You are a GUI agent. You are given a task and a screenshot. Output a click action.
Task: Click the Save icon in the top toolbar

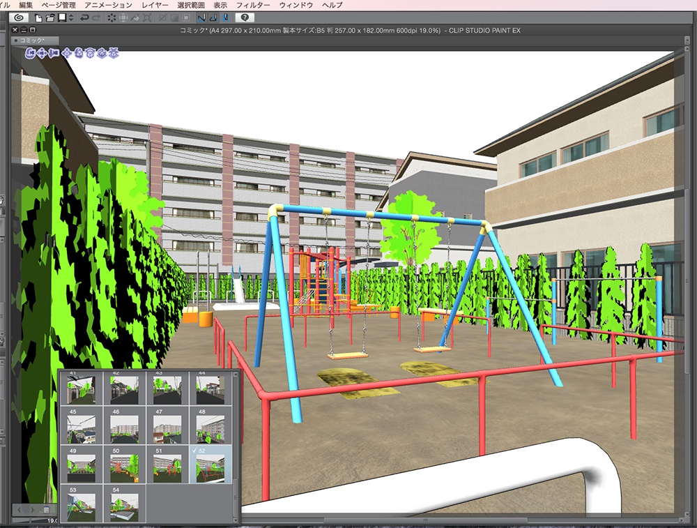click(62, 17)
